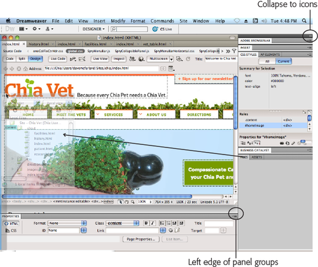Switch to Code view

(10, 58)
